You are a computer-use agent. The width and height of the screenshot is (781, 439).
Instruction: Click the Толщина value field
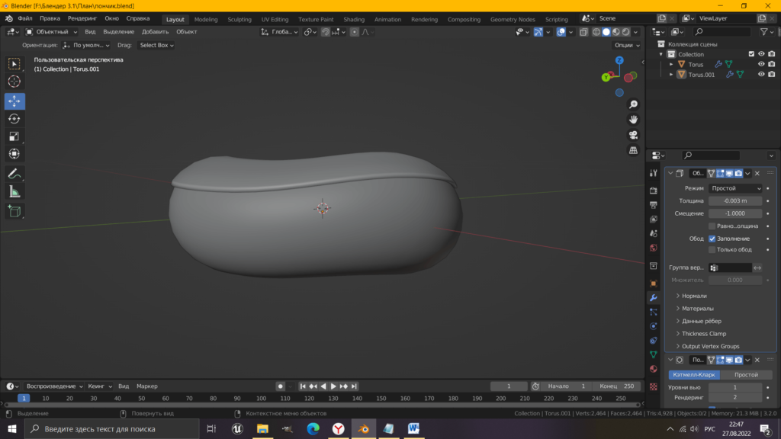tap(735, 201)
